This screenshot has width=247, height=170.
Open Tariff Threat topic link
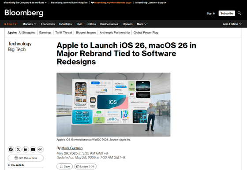pos(64,33)
